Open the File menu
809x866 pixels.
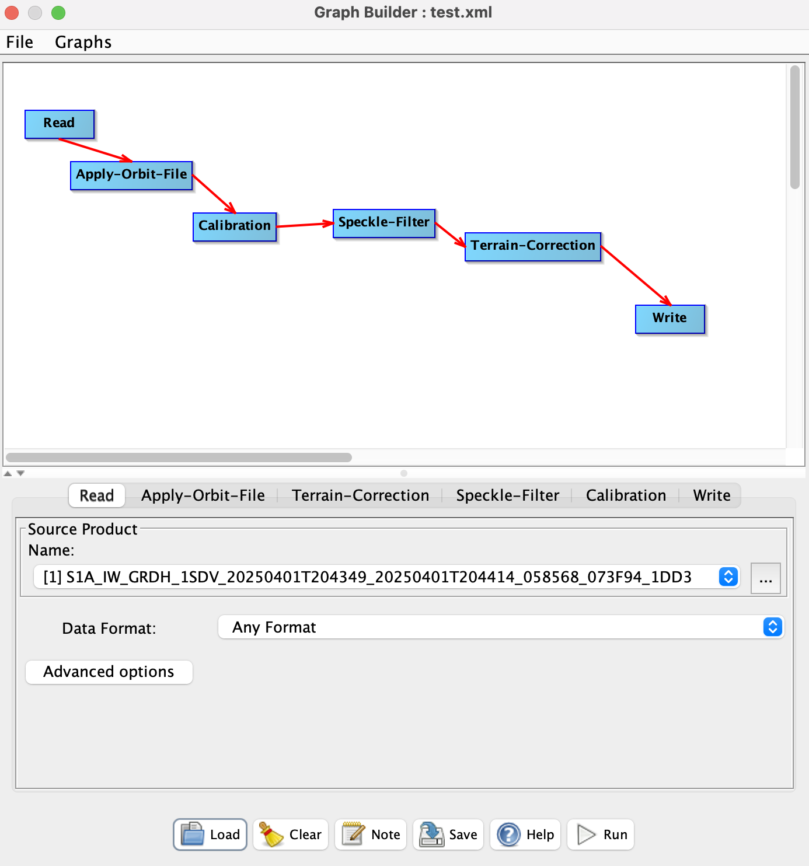20,42
